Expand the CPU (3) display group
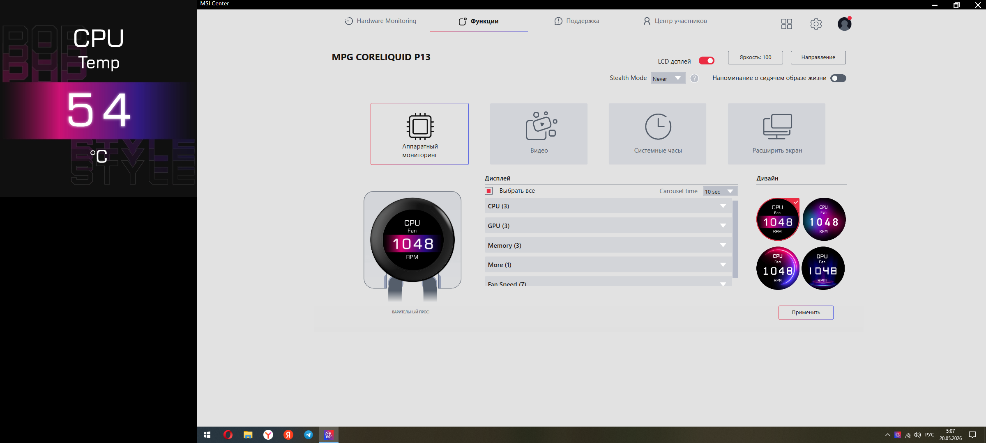This screenshot has height=443, width=986. 608,206
